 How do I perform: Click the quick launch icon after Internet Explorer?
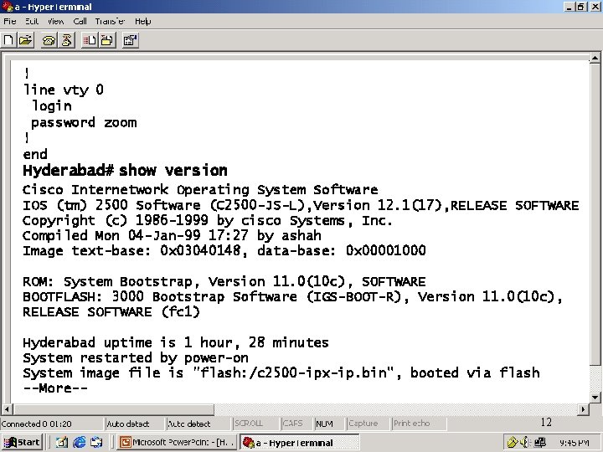pyautogui.click(x=96, y=443)
